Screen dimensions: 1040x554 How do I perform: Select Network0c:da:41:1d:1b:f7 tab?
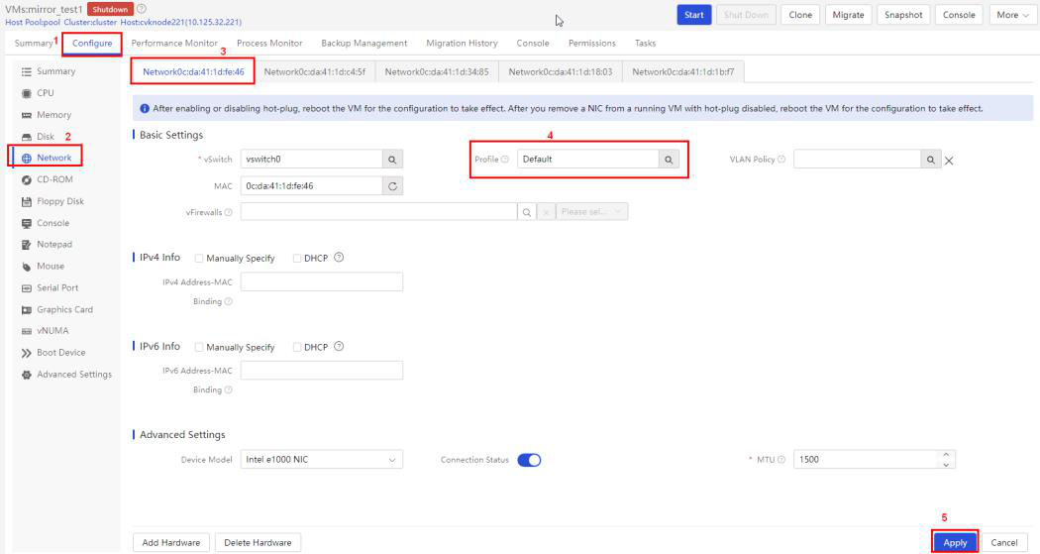(x=683, y=71)
